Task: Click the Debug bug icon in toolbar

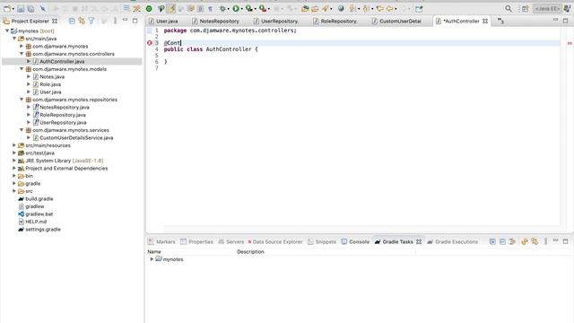Action: (222, 8)
